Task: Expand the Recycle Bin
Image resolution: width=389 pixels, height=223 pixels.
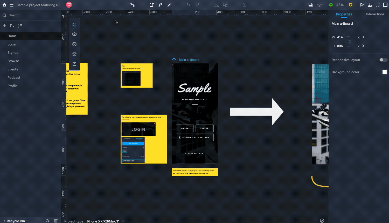Action: (4, 221)
